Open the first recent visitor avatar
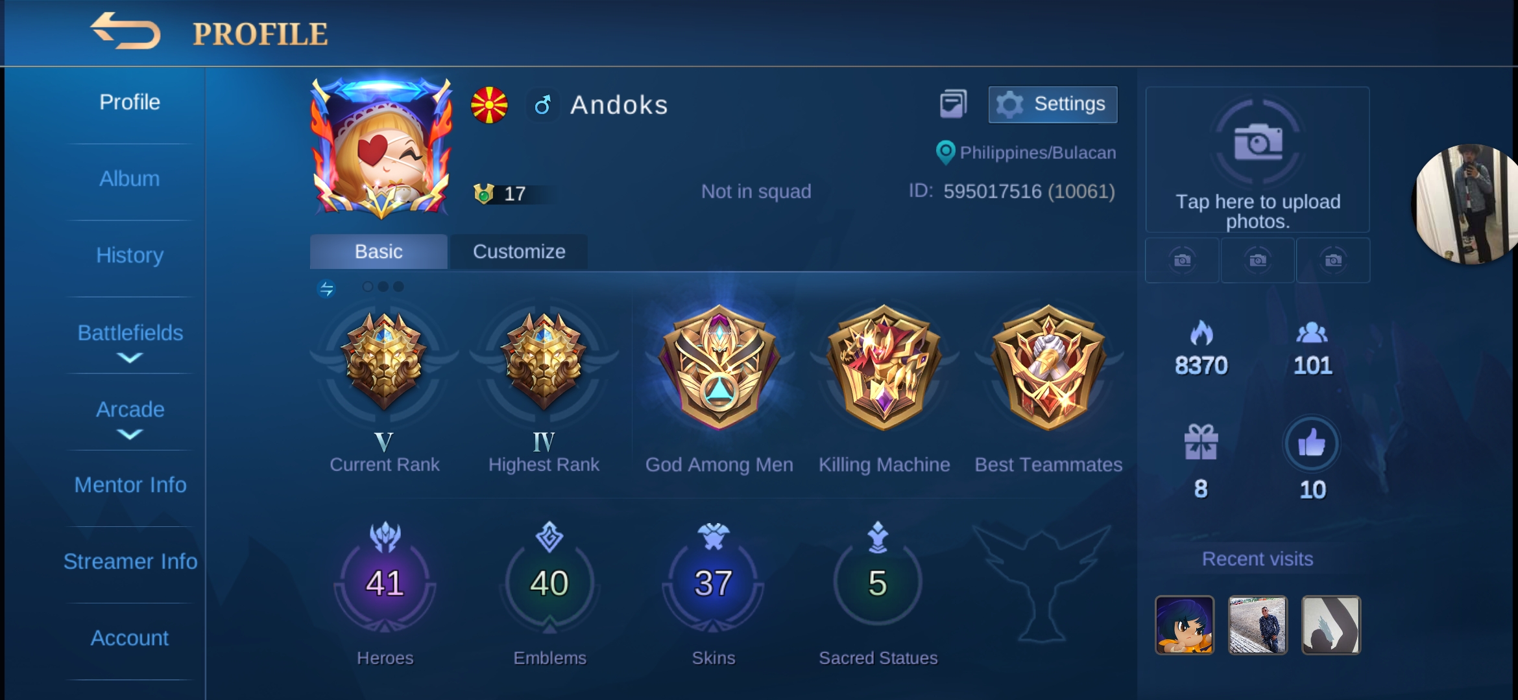The width and height of the screenshot is (1518, 700). pyautogui.click(x=1184, y=625)
